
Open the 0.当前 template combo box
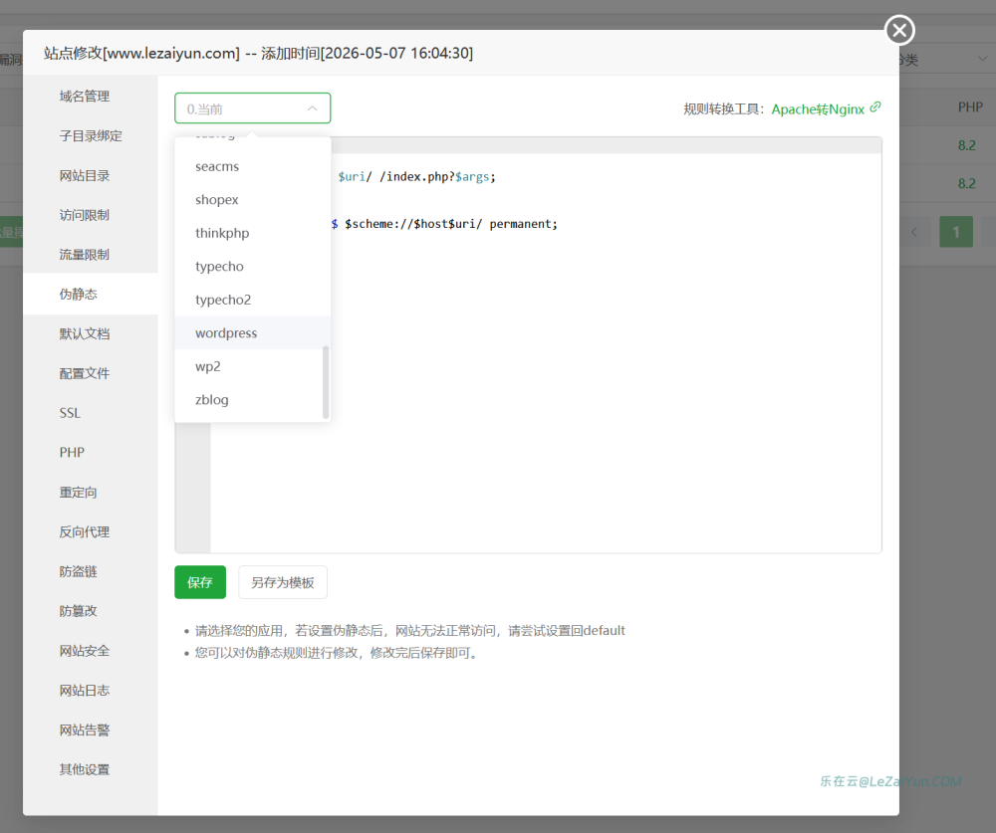coord(252,108)
